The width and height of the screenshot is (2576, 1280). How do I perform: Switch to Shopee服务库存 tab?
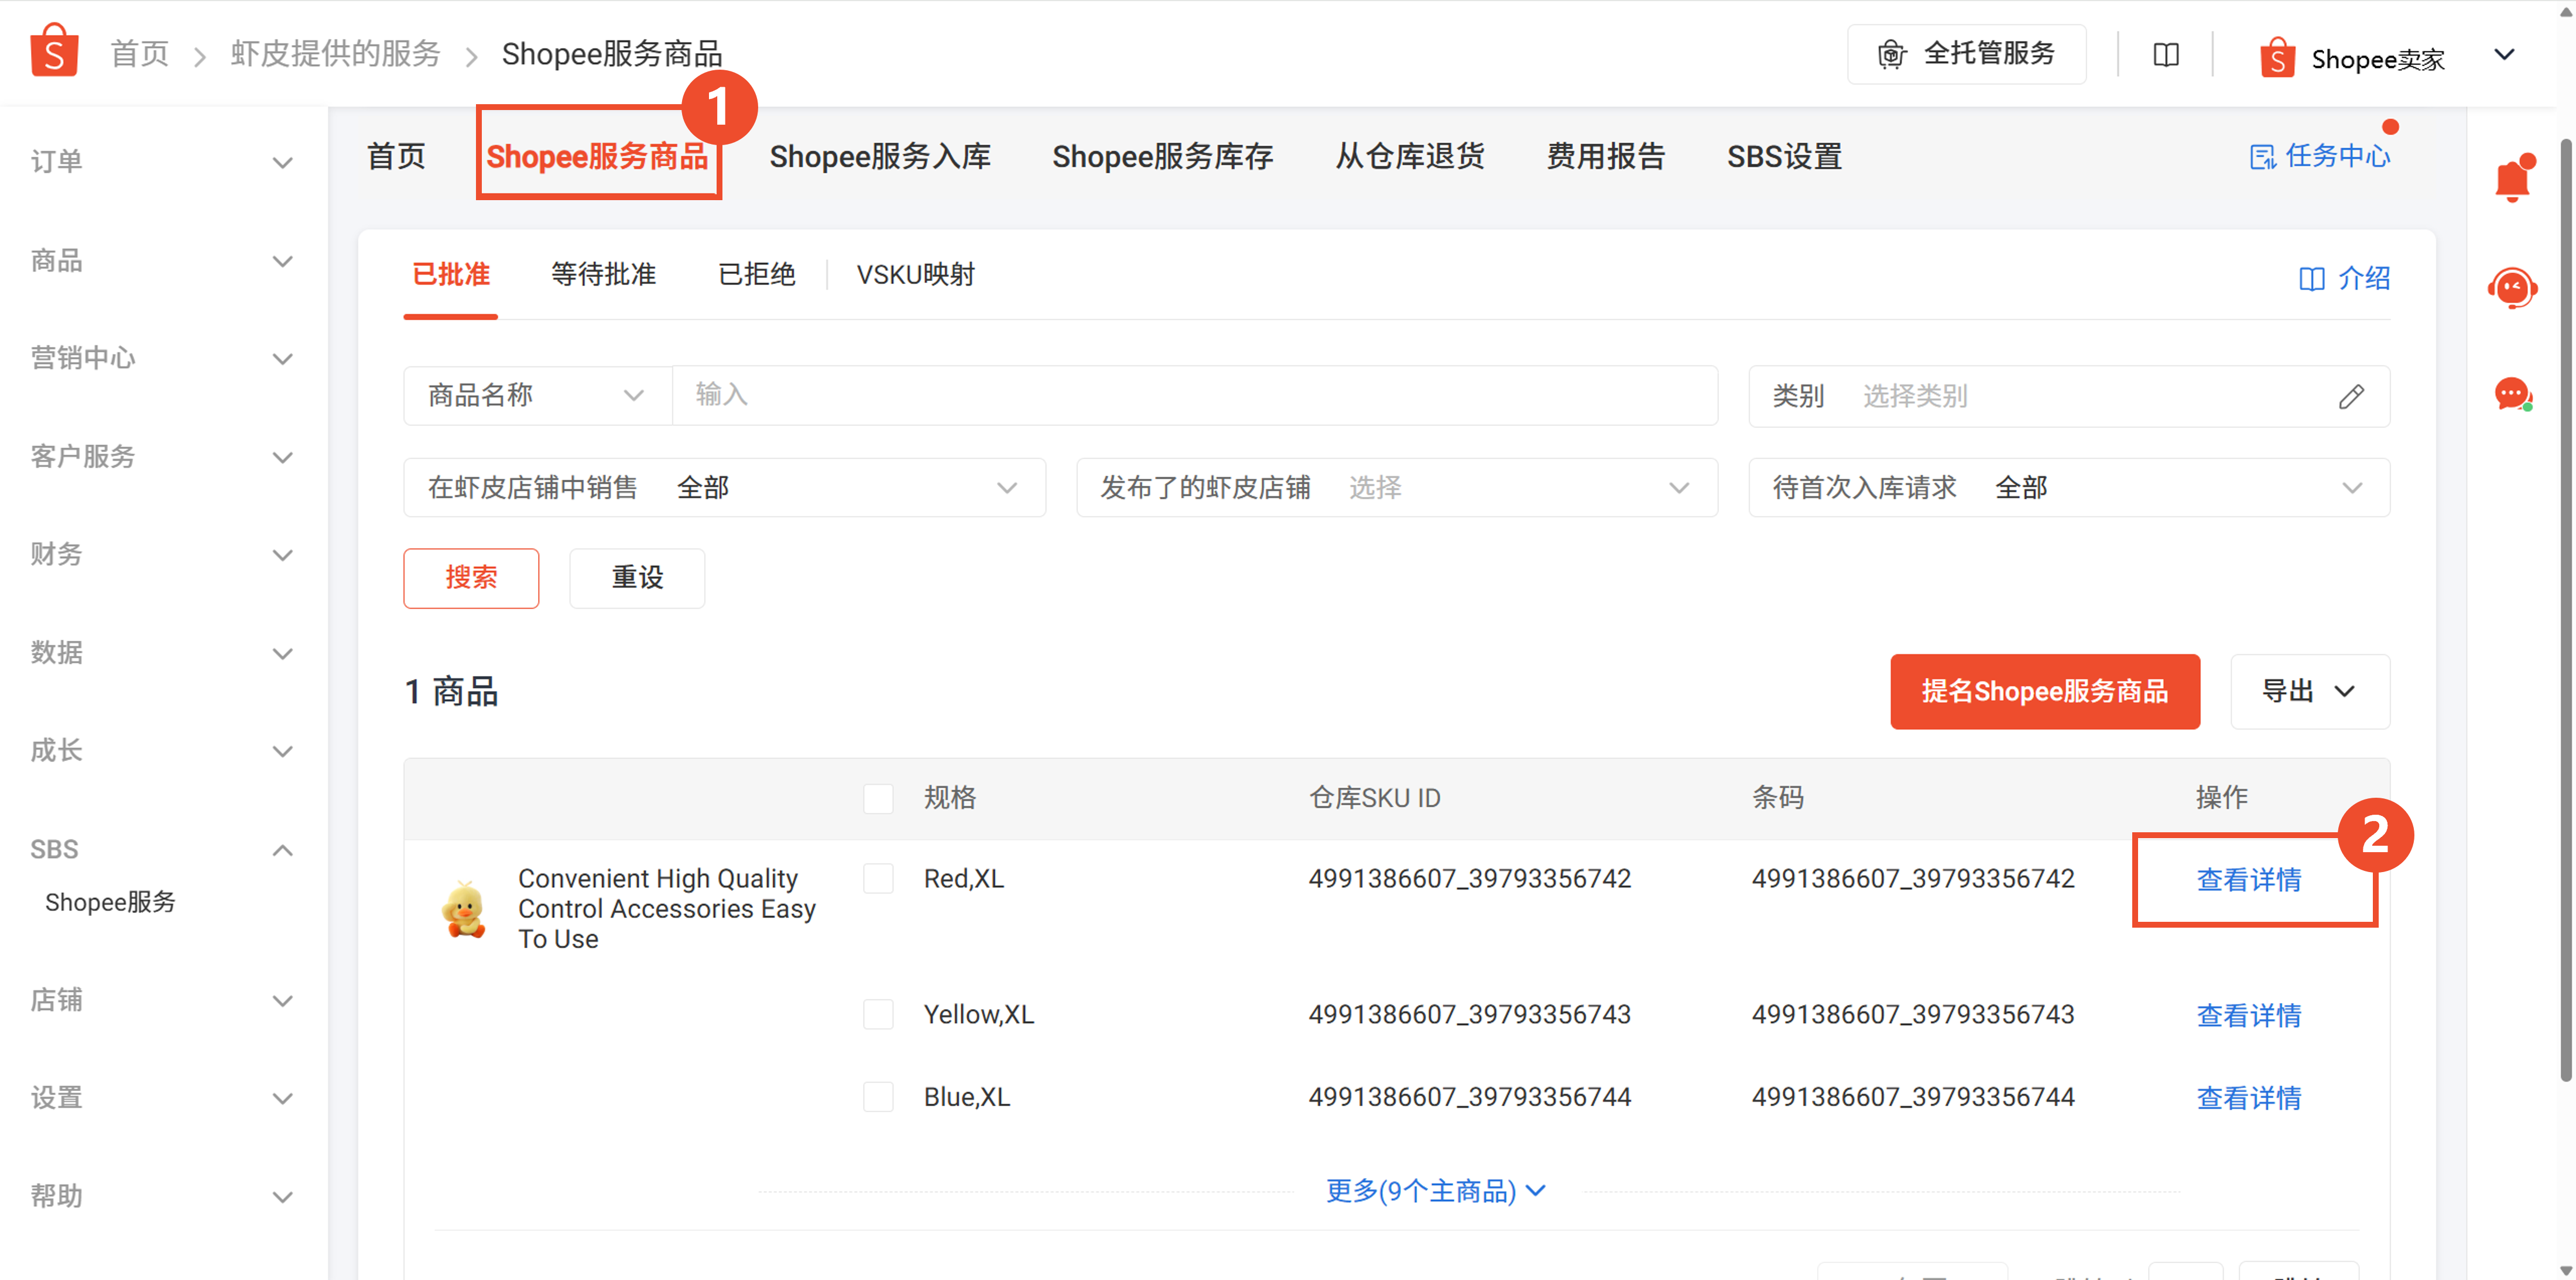click(1162, 156)
